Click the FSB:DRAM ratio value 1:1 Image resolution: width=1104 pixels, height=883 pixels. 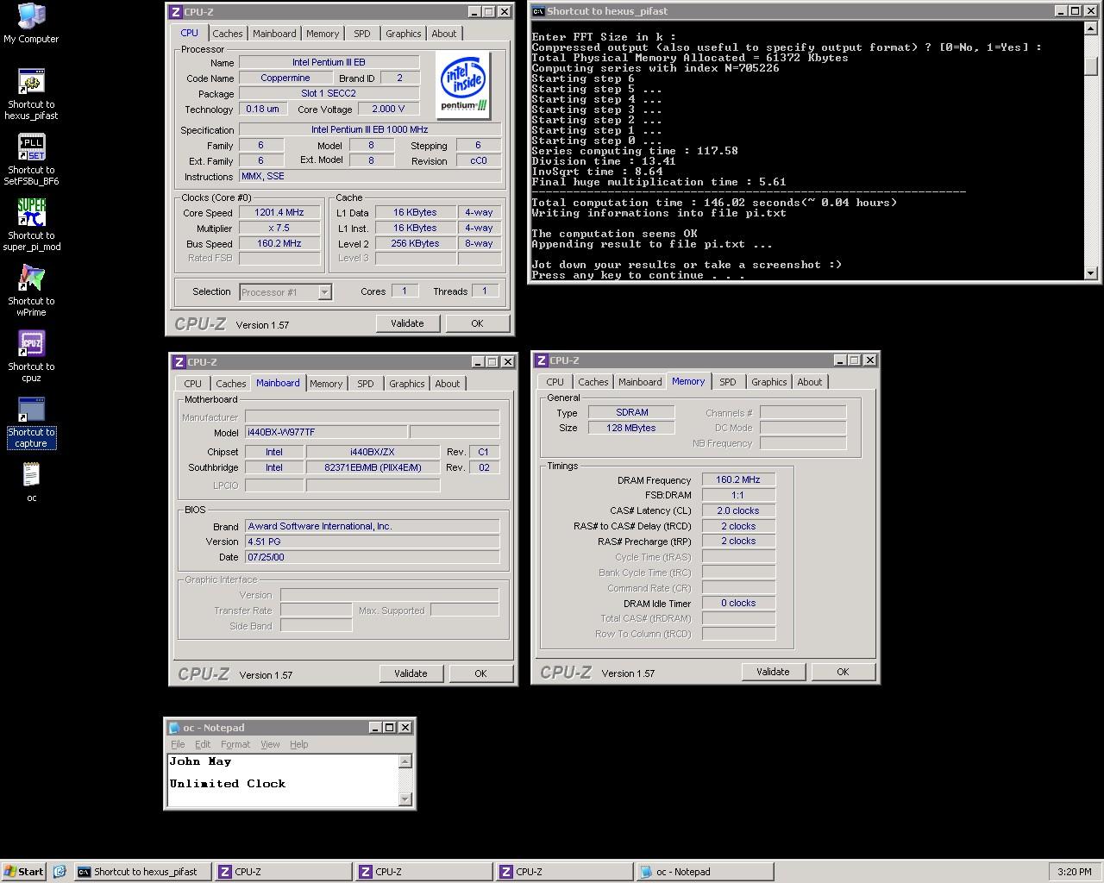point(738,495)
